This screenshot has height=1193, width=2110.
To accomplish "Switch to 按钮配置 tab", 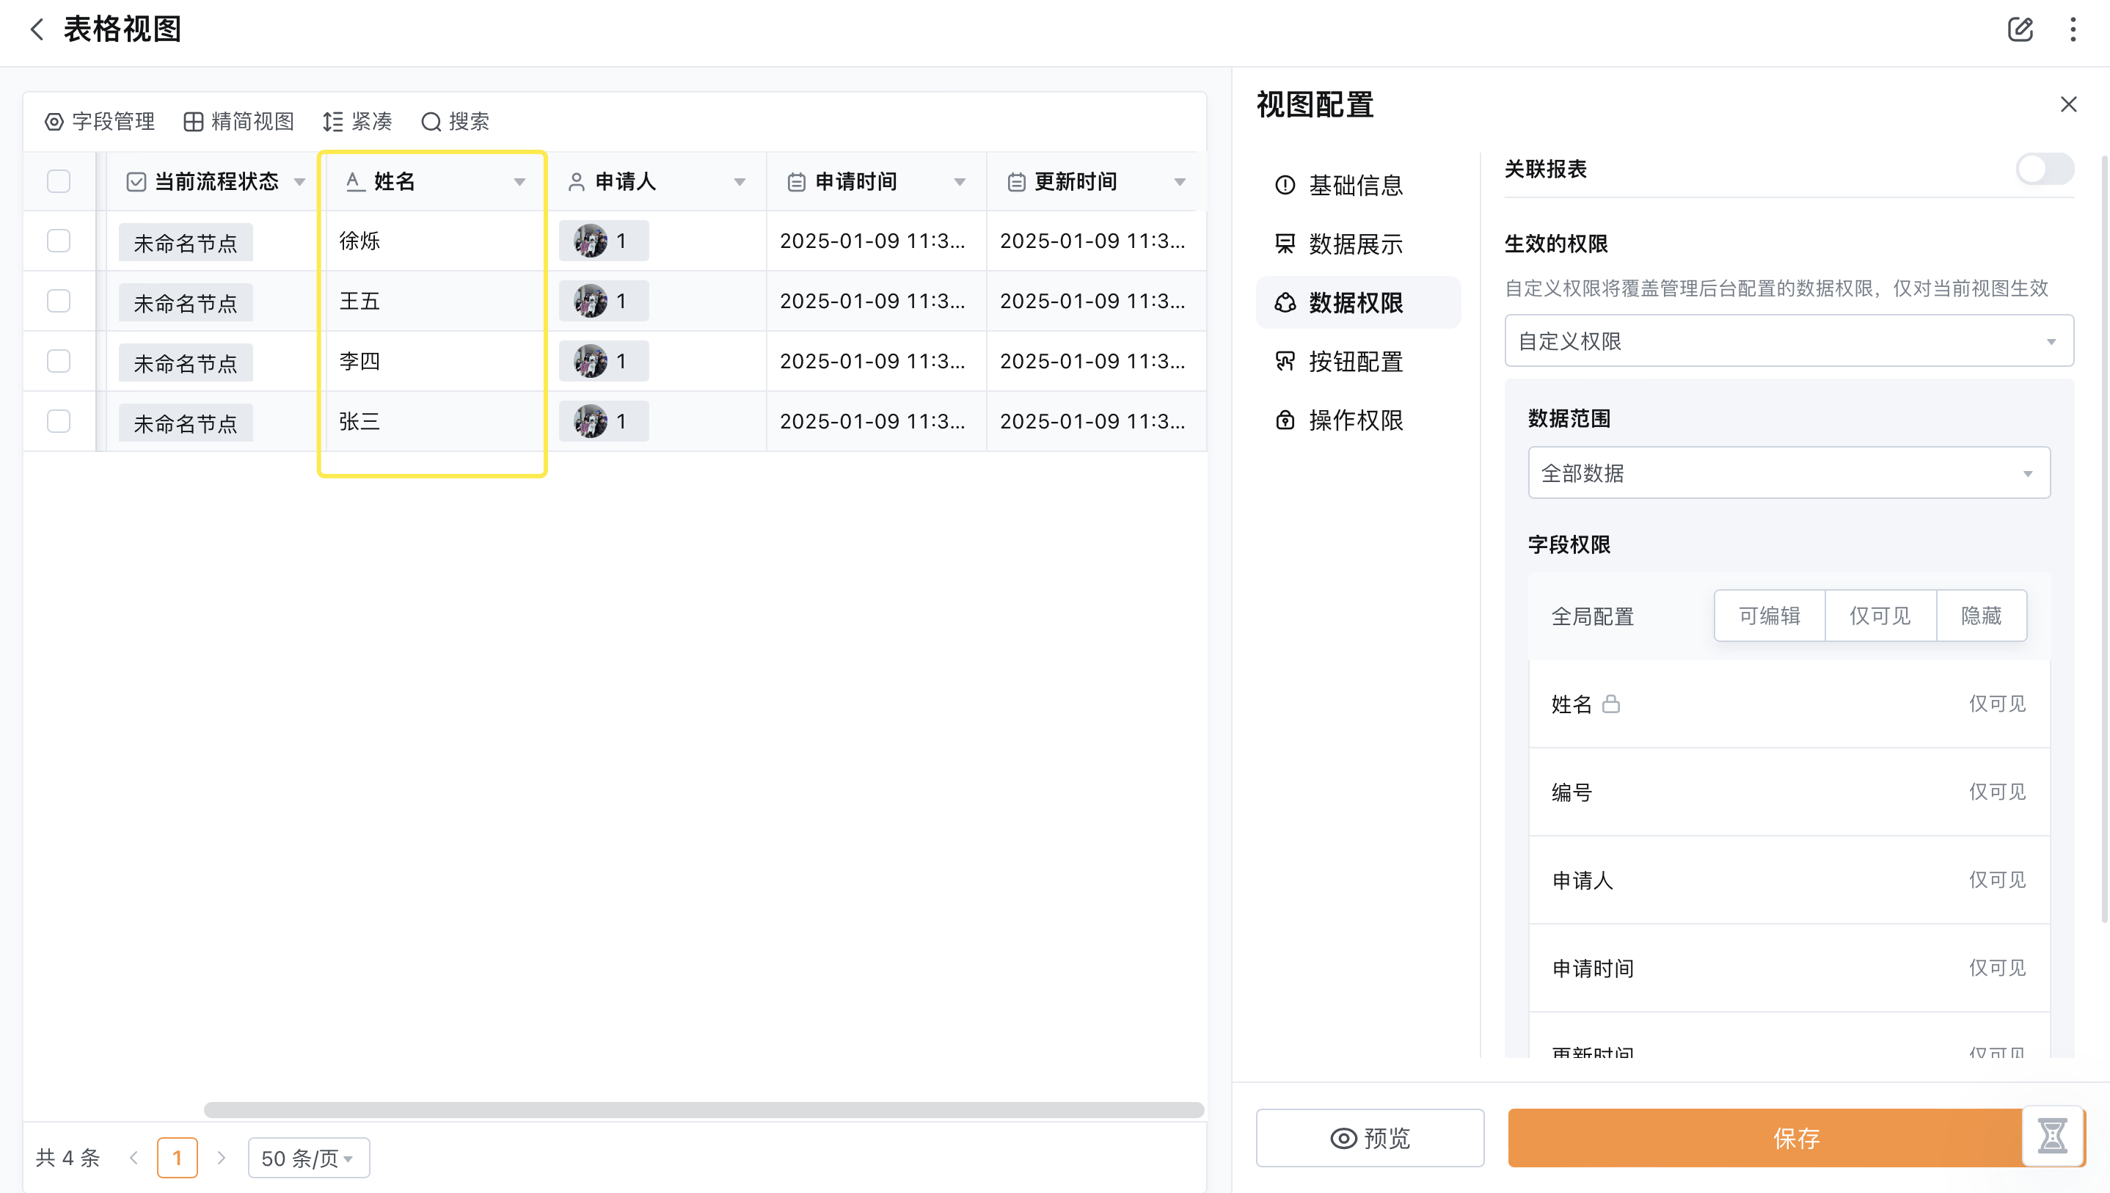I will (x=1357, y=361).
